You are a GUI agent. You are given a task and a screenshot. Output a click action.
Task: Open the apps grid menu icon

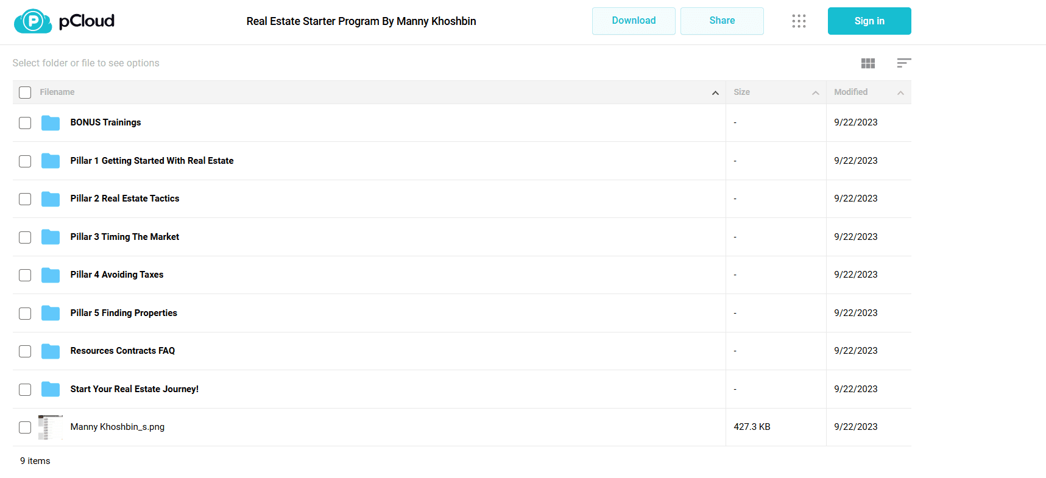pyautogui.click(x=799, y=21)
